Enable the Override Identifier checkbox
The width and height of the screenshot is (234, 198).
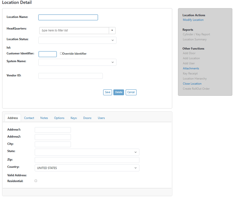pyautogui.click(x=61, y=54)
